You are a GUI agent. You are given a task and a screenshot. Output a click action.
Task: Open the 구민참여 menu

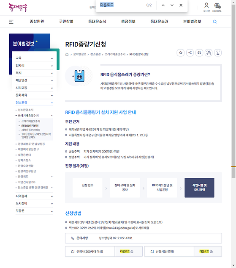tap(66, 22)
